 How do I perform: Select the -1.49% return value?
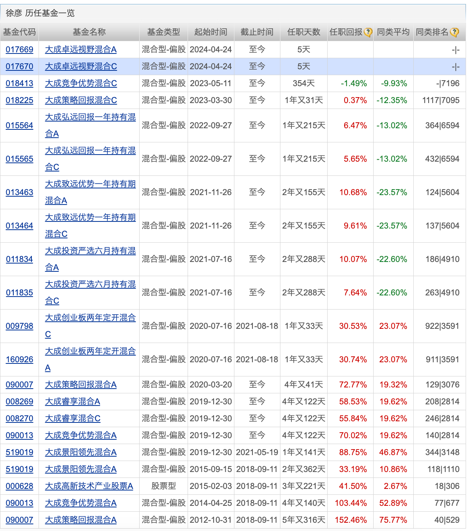tap(354, 83)
